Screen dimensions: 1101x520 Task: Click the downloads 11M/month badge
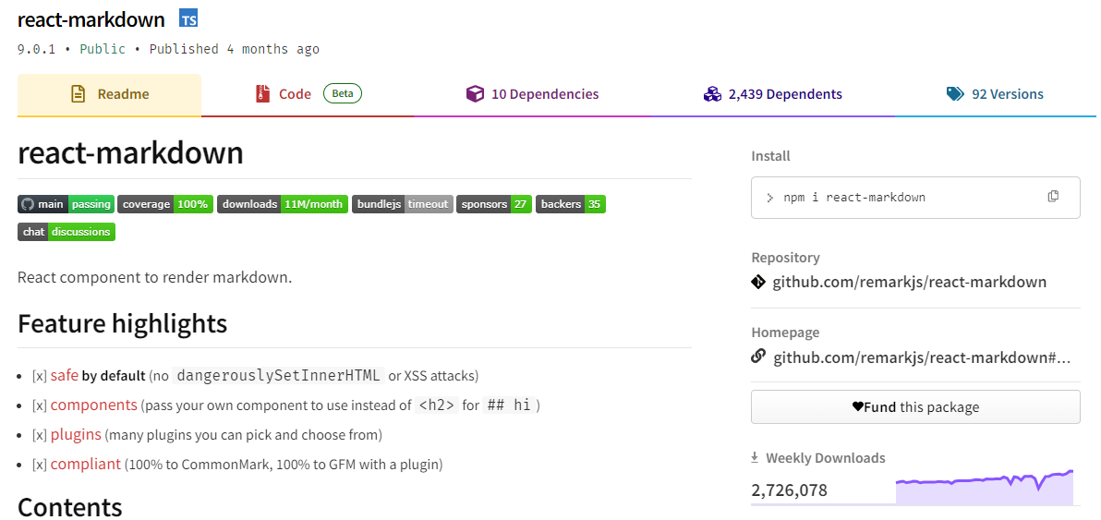point(283,204)
